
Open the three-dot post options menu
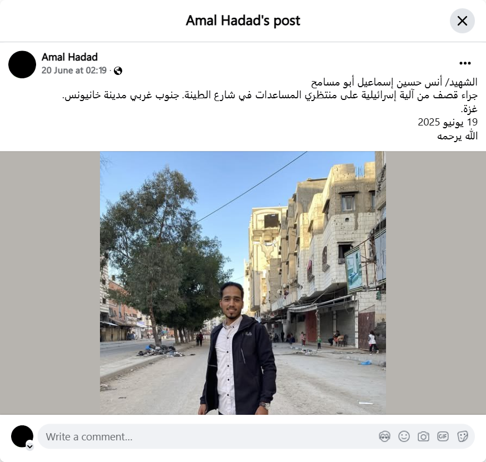[465, 63]
